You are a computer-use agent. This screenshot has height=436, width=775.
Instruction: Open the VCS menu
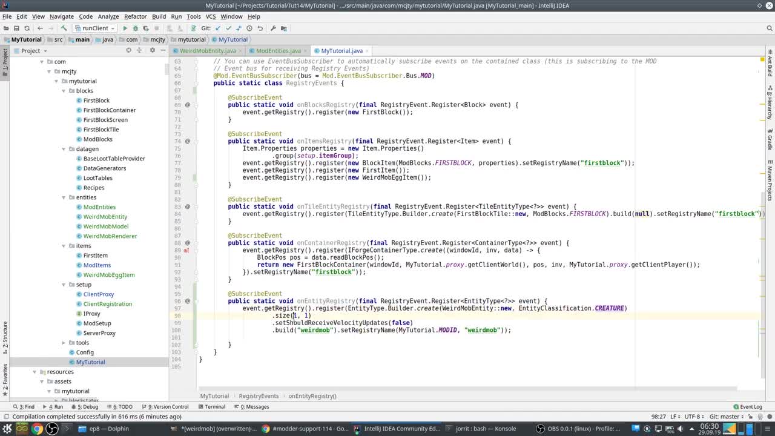pyautogui.click(x=210, y=16)
